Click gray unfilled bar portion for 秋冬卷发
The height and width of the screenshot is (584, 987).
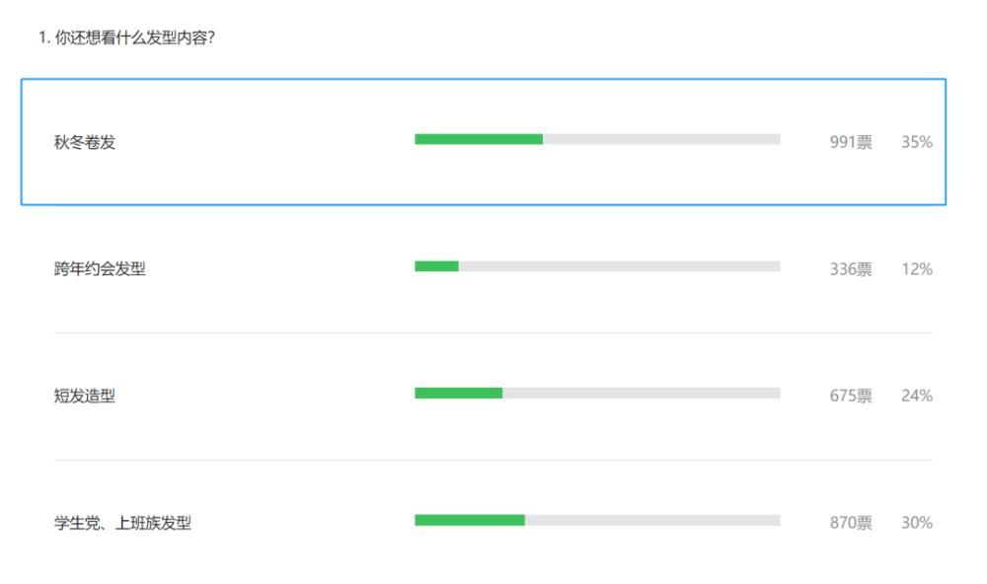(x=661, y=139)
